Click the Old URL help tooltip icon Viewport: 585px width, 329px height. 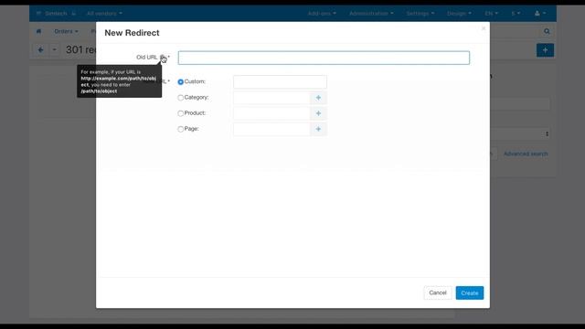click(x=162, y=57)
